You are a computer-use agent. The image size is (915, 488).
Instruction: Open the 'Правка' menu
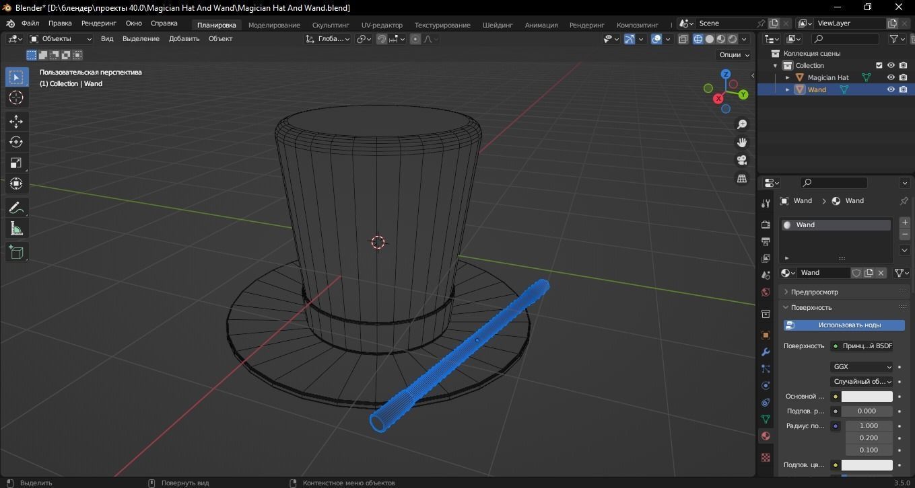coord(60,23)
